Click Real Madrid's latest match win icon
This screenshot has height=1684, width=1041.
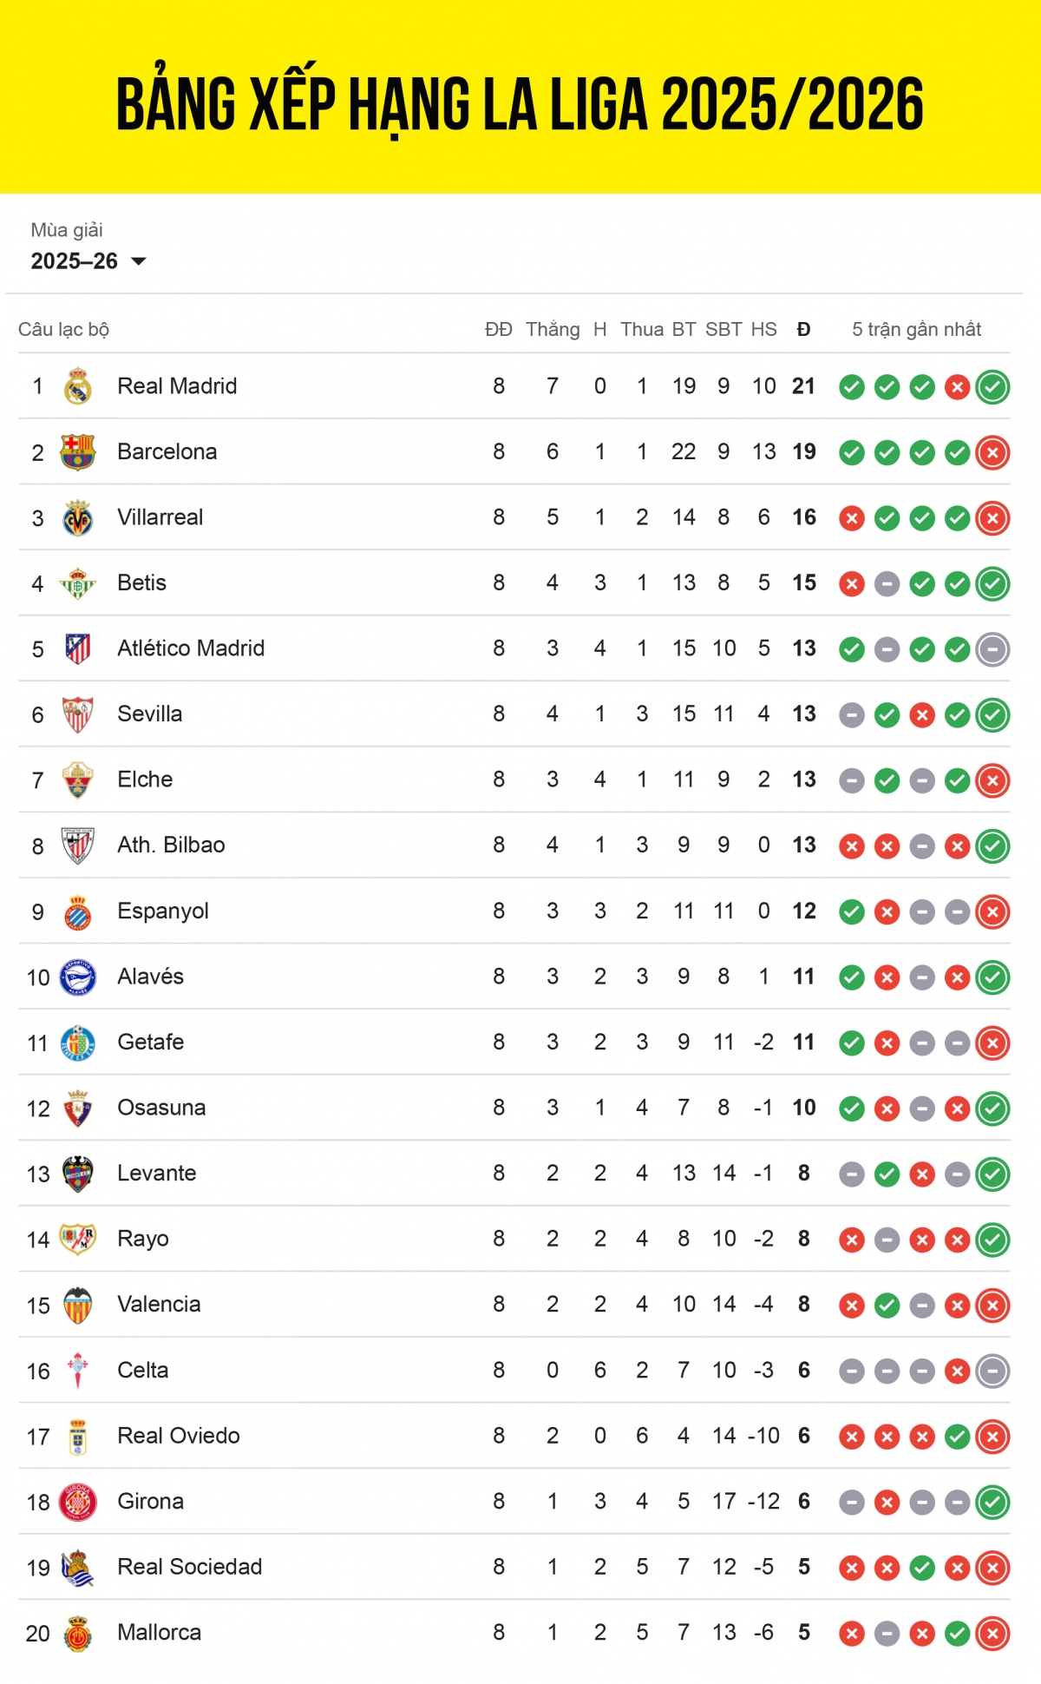992,387
